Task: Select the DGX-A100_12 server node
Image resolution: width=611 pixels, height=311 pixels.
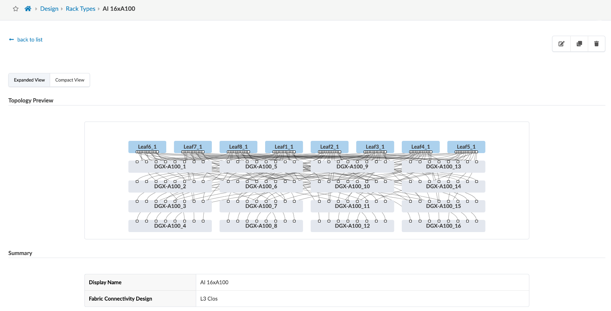Action: (x=352, y=226)
